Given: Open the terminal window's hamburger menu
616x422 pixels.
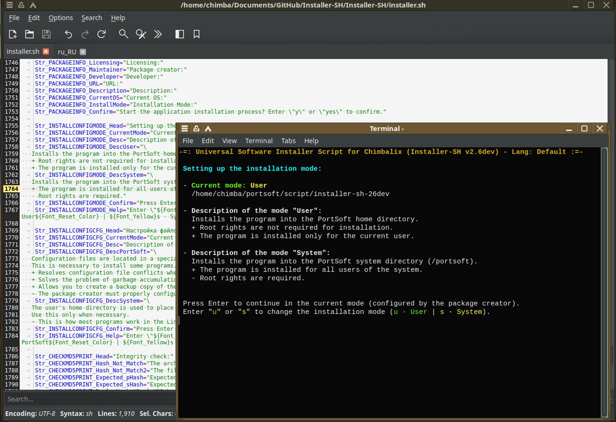Looking at the screenshot, I should (185, 129).
